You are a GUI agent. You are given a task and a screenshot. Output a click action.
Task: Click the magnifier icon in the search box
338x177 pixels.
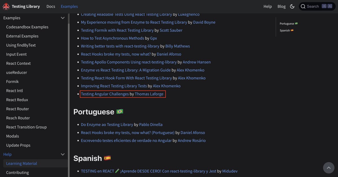point(303,6)
